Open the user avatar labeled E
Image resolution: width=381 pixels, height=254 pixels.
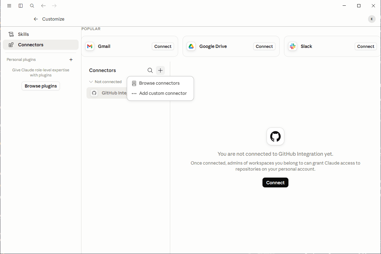tap(371, 19)
